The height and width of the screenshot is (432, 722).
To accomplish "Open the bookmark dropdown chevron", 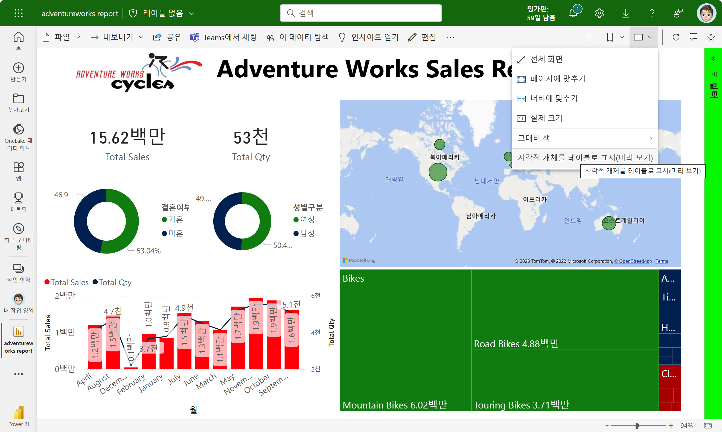I will coord(622,37).
